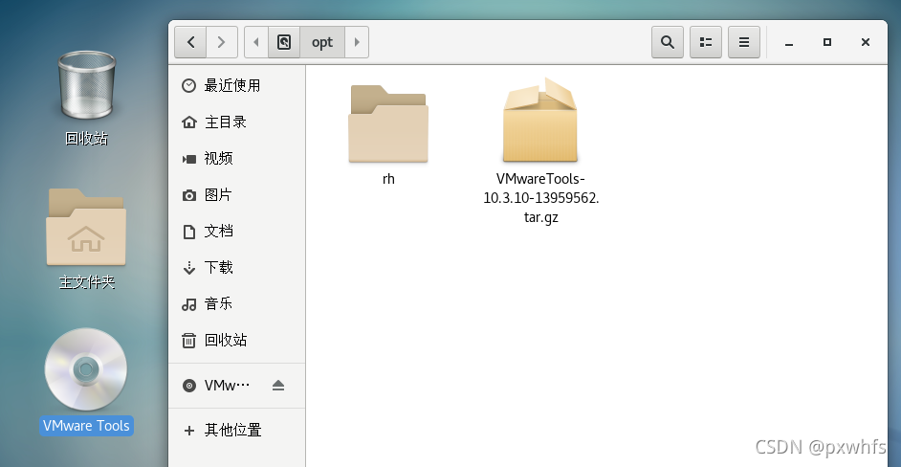The height and width of the screenshot is (467, 901).
Task: Close the file manager window
Action: (866, 42)
